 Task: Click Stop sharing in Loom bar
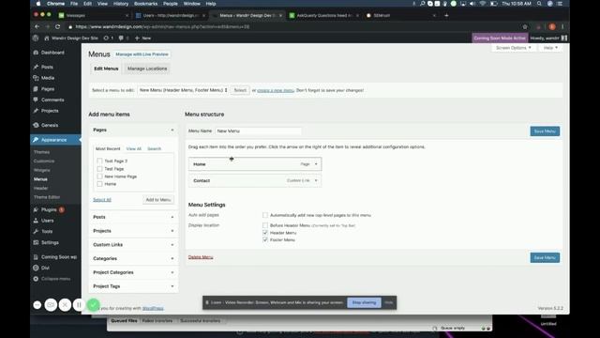point(364,302)
